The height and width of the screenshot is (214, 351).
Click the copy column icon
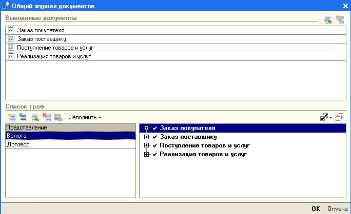point(23,117)
